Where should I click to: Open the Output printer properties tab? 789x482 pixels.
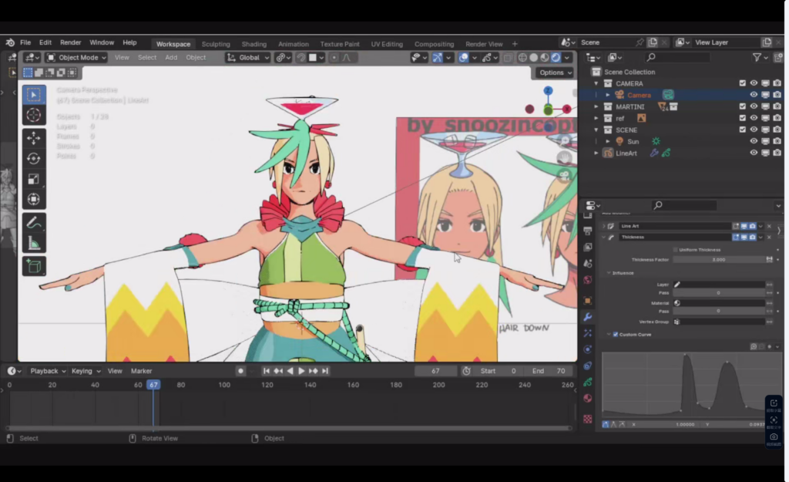[587, 231]
